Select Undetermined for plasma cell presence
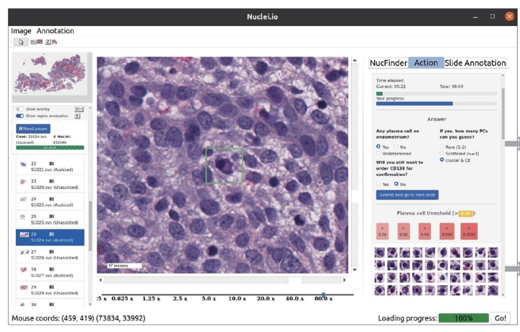This screenshot has width=520, height=332. click(378, 153)
